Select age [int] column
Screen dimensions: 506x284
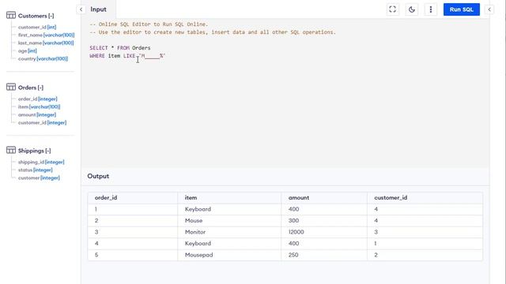tap(28, 50)
